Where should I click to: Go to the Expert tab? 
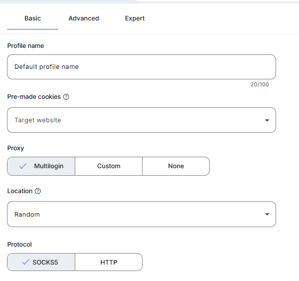(135, 18)
